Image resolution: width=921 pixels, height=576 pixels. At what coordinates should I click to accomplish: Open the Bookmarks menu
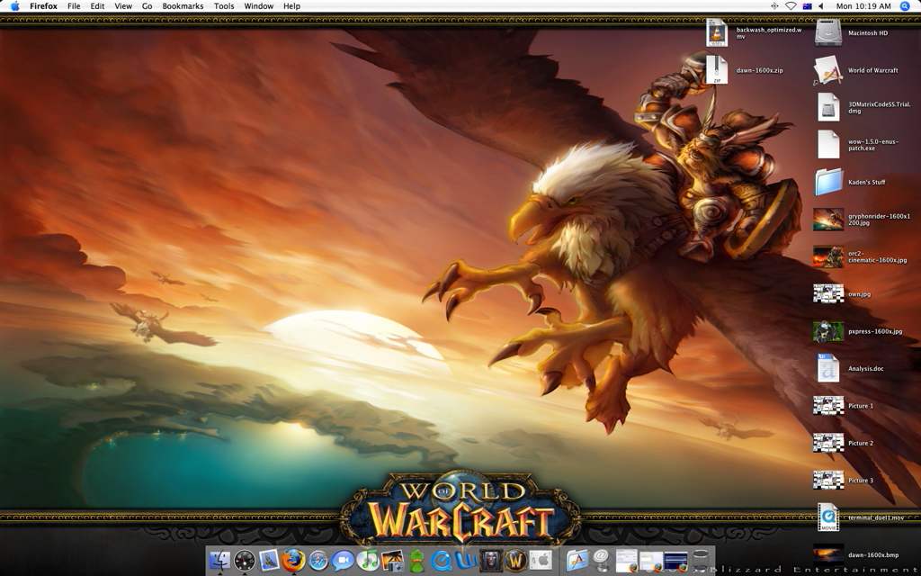pos(183,6)
